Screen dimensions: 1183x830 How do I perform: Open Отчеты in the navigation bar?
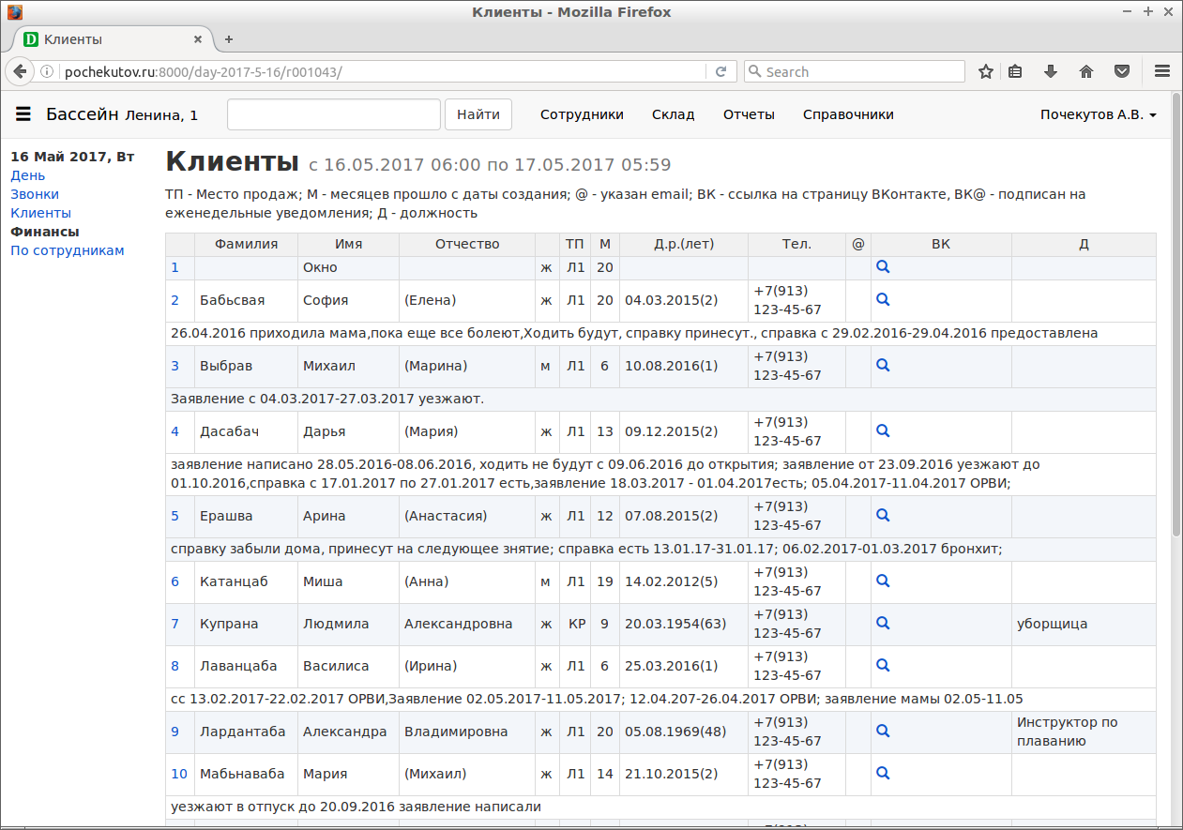coord(749,114)
